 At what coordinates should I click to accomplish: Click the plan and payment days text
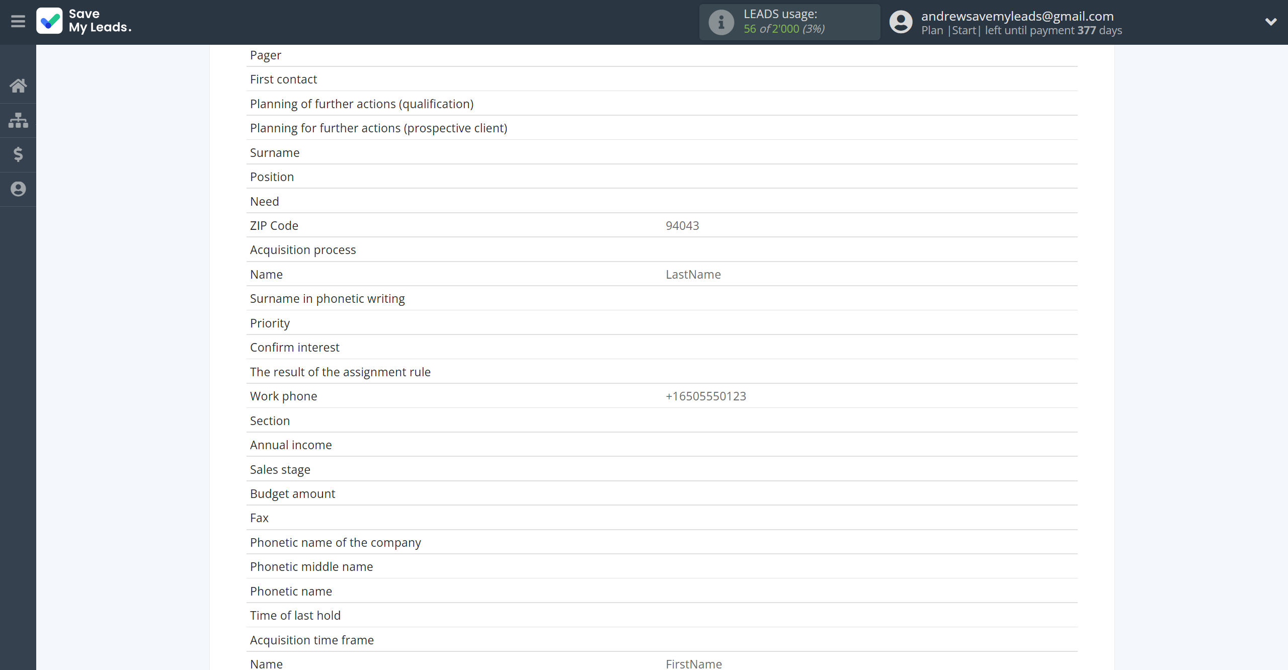pos(1021,30)
